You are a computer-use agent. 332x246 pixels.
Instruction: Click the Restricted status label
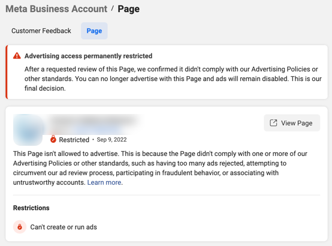point(74,140)
